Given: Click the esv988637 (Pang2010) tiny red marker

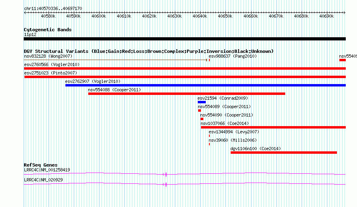Looking at the screenshot, I should tap(209, 60).
